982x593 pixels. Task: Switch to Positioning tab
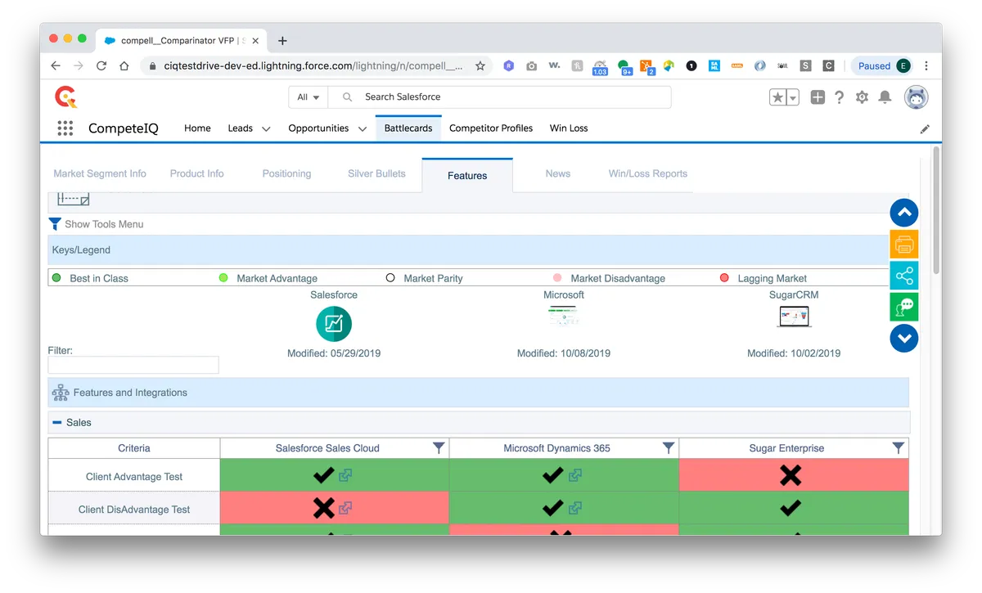tap(286, 173)
